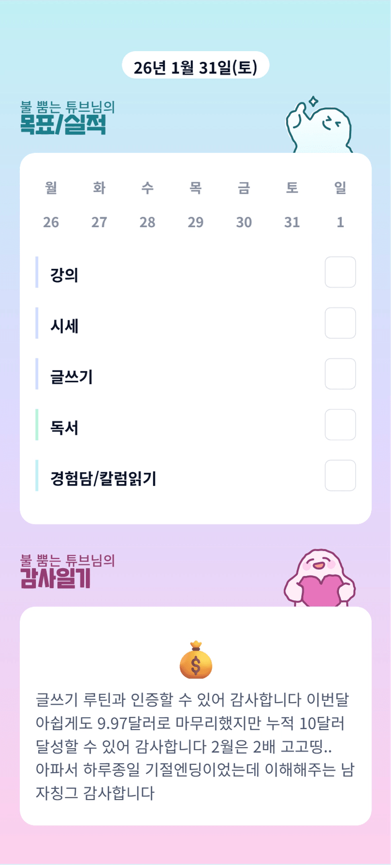391x865 pixels.
Task: Select Monday 26 in the week row
Action: (x=51, y=222)
